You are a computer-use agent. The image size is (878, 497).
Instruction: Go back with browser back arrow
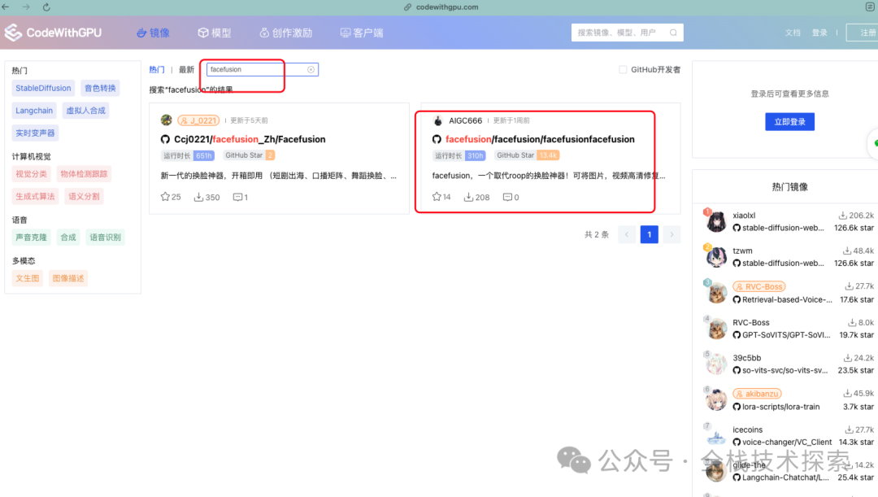7,7
